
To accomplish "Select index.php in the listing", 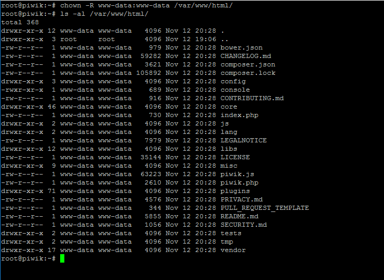I will tap(239, 115).
